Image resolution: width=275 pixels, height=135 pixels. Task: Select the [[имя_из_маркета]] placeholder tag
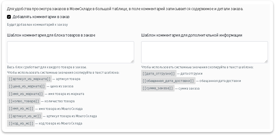click(25, 94)
